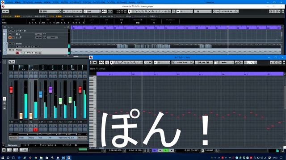Image resolution: width=286 pixels, height=160 pixels.
Task: Switch to the MixConsole tab in lower zone
Action: (13, 145)
